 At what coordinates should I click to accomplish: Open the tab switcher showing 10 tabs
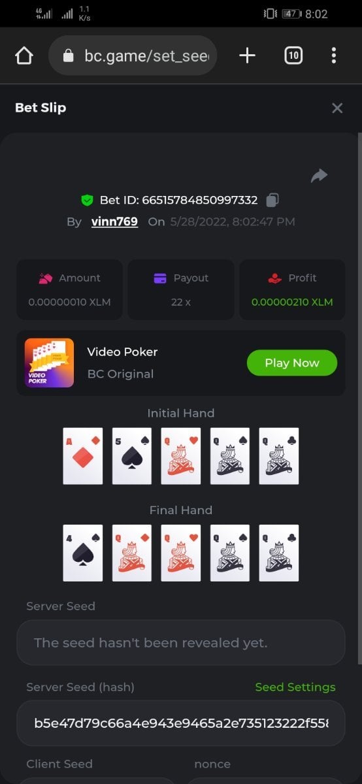[x=293, y=56]
